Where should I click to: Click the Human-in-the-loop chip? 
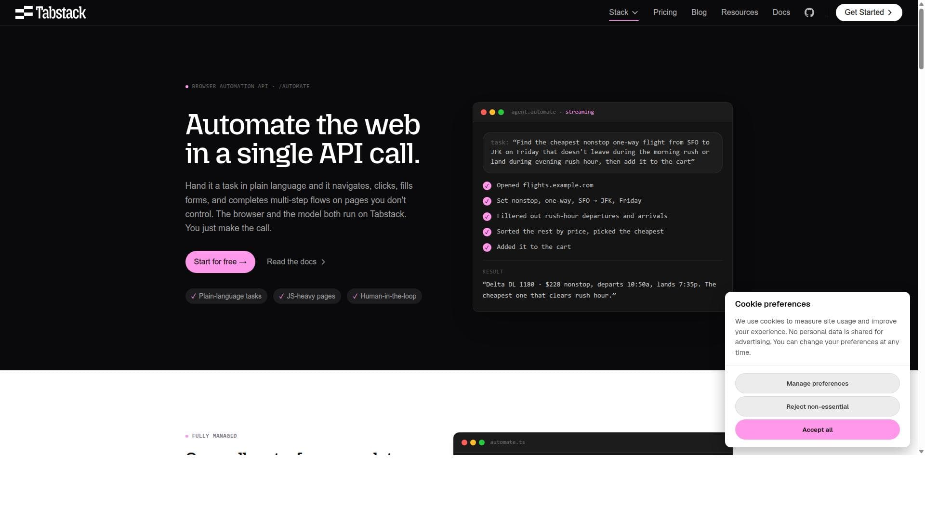384,296
